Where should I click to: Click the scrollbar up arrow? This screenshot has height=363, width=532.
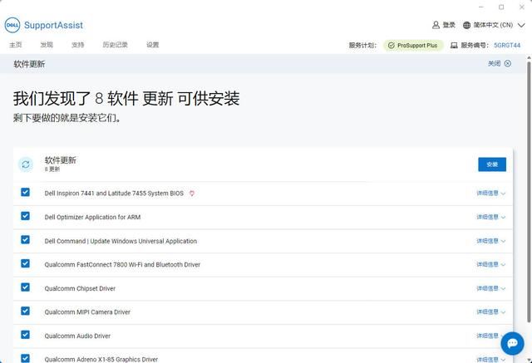(x=529, y=57)
